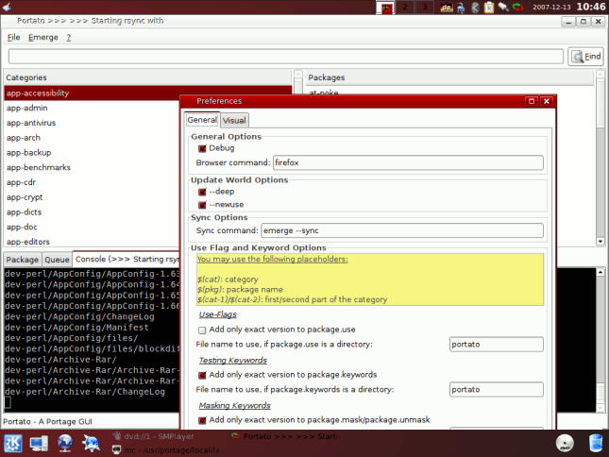
Task: Switch to mc /usr/portage taskbar entry
Action: [x=168, y=450]
